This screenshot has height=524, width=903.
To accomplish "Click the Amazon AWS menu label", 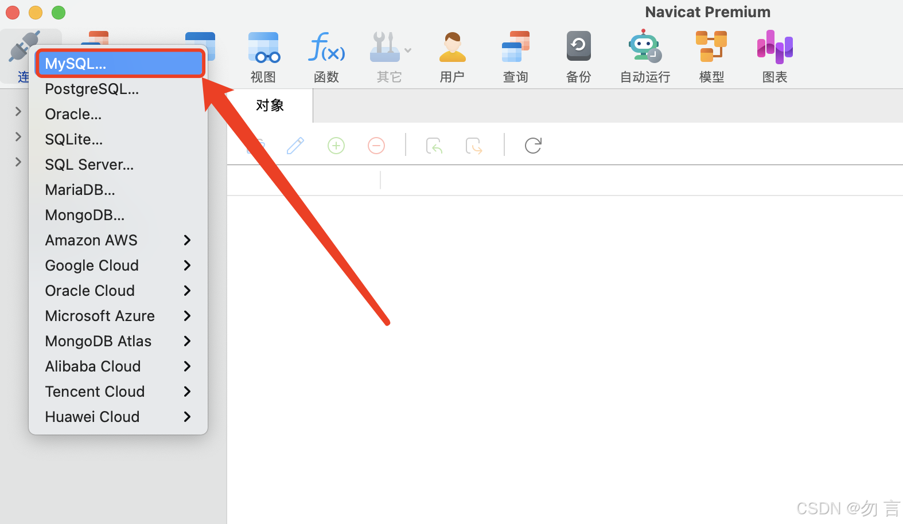I will coord(91,240).
